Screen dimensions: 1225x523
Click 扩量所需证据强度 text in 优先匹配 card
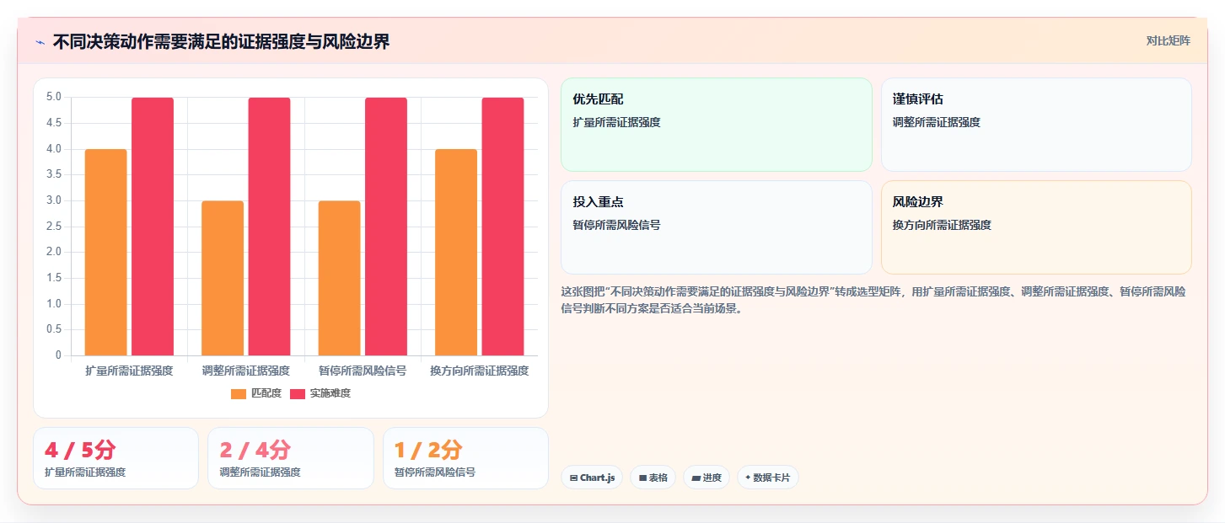coord(616,122)
